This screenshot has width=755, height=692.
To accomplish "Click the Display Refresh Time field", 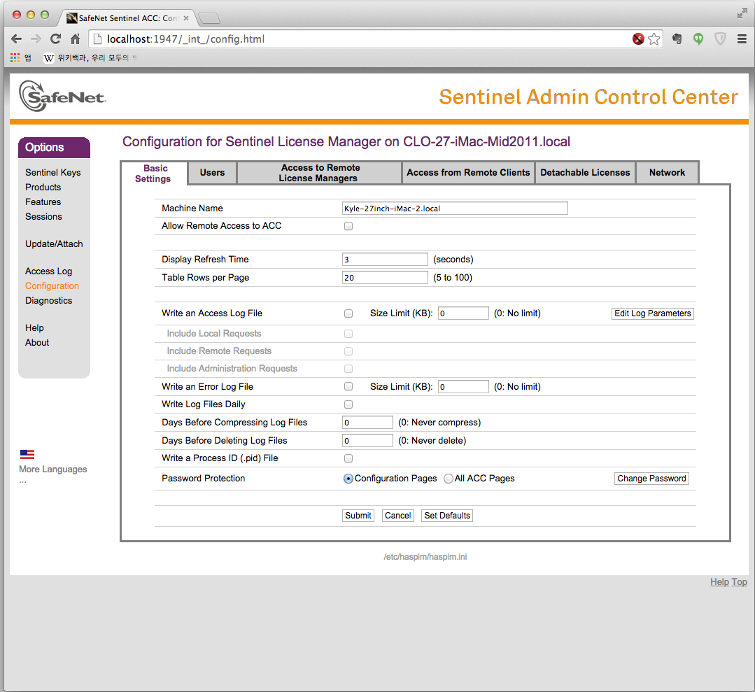I will pos(385,260).
